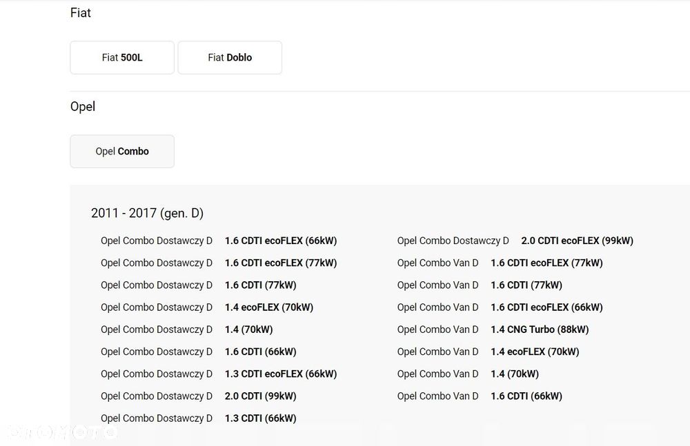Open Combo Dostawczy D 2.0 CDTI ecoFLEX (99kW)

pyautogui.click(x=515, y=241)
